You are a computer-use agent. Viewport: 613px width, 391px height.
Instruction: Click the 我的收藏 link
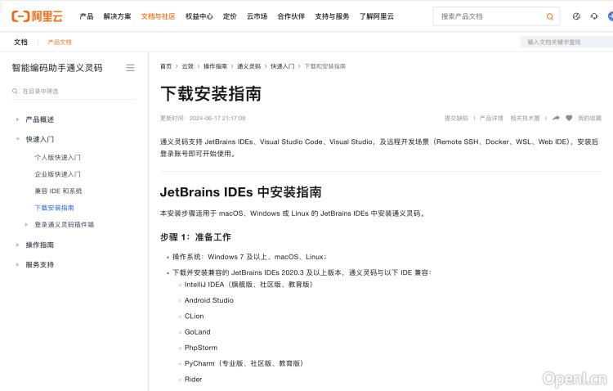pyautogui.click(x=589, y=118)
